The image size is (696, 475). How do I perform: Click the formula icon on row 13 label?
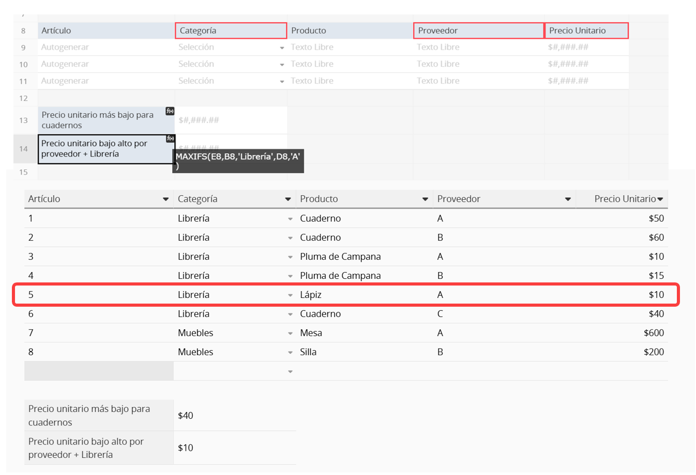170,111
